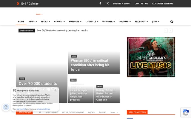Click Submit a Story link
The width and height of the screenshot is (191, 119).
pos(122,4)
